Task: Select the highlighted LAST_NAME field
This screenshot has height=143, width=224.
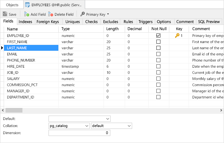Action: click(31, 48)
